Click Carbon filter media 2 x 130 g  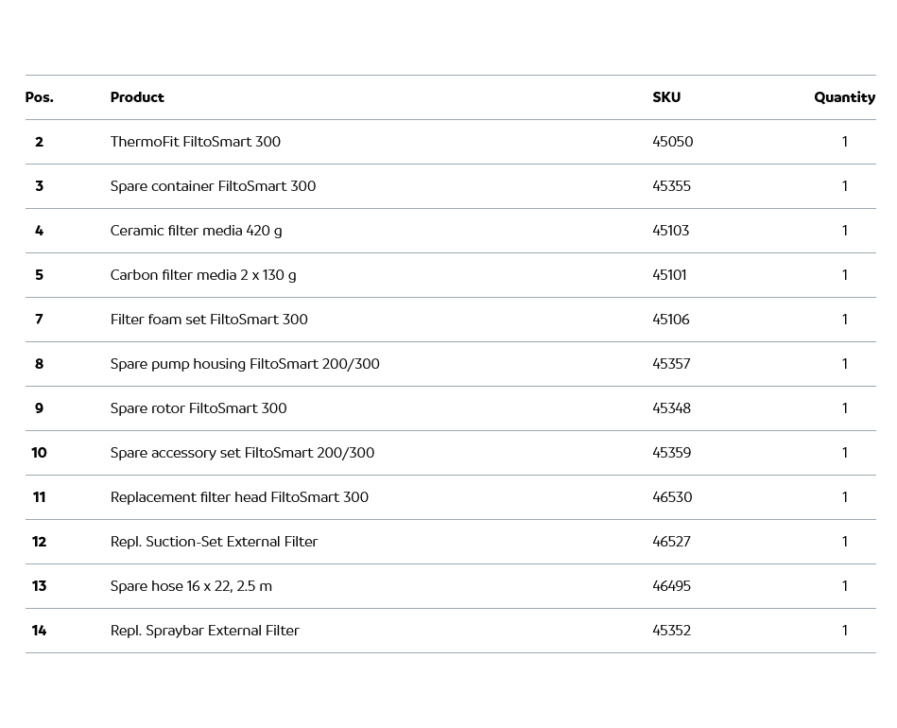point(202,275)
